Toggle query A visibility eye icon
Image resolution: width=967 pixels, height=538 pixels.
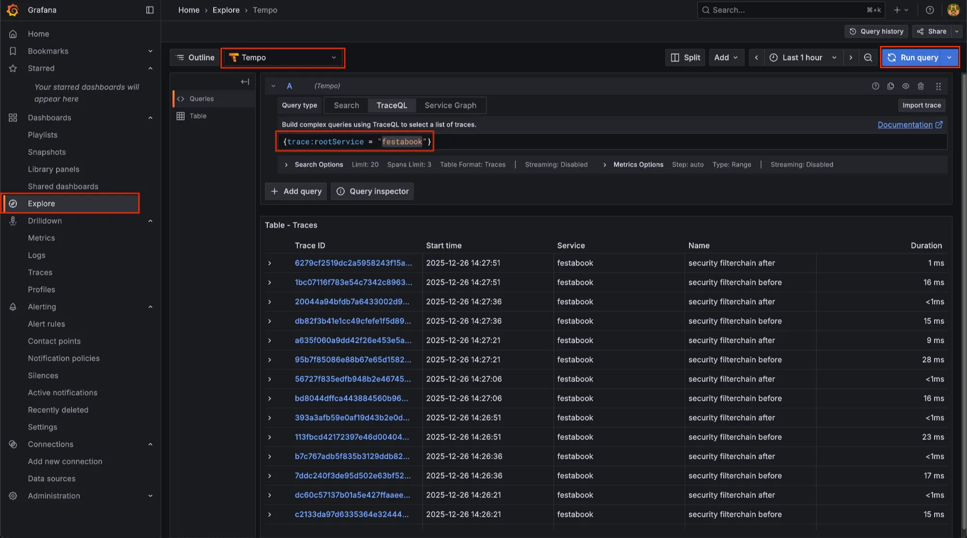tap(906, 86)
